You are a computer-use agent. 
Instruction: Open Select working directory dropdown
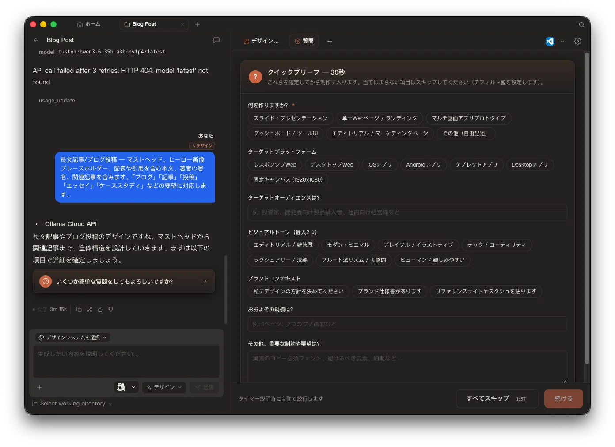(72, 404)
